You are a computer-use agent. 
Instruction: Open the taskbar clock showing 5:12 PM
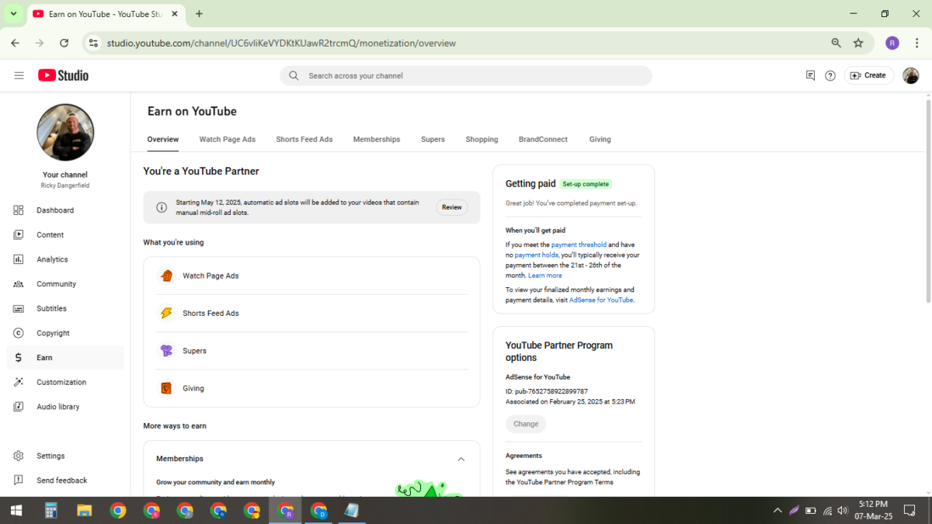point(873,510)
